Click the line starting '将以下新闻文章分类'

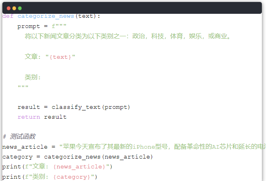tap(128, 36)
